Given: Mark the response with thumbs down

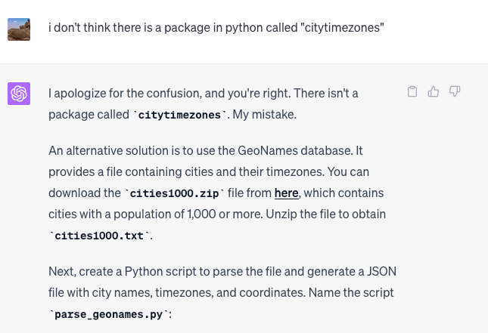Looking at the screenshot, I should (455, 91).
